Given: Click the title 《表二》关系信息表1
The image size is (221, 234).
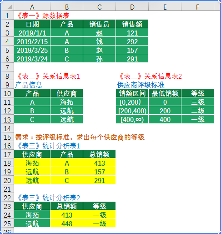Looking at the screenshot, I should pyautogui.click(x=49, y=76).
